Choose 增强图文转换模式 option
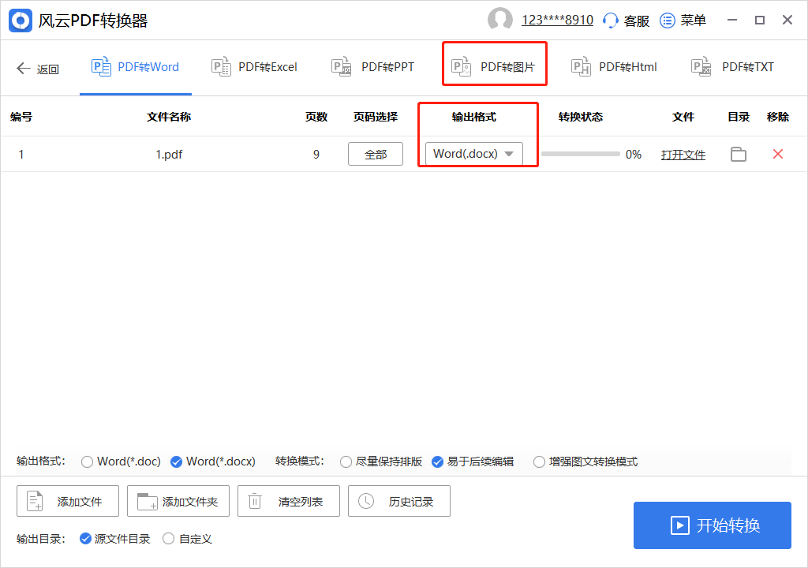 [539, 461]
